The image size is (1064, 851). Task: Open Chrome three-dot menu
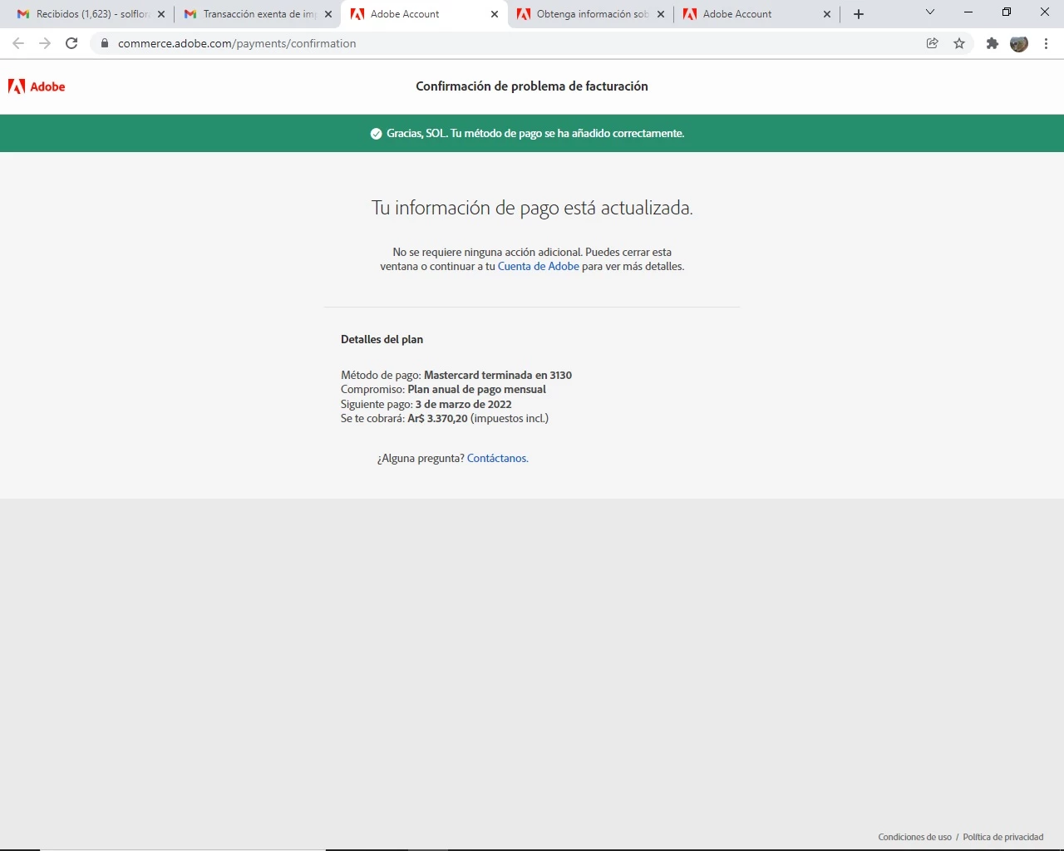tap(1046, 43)
